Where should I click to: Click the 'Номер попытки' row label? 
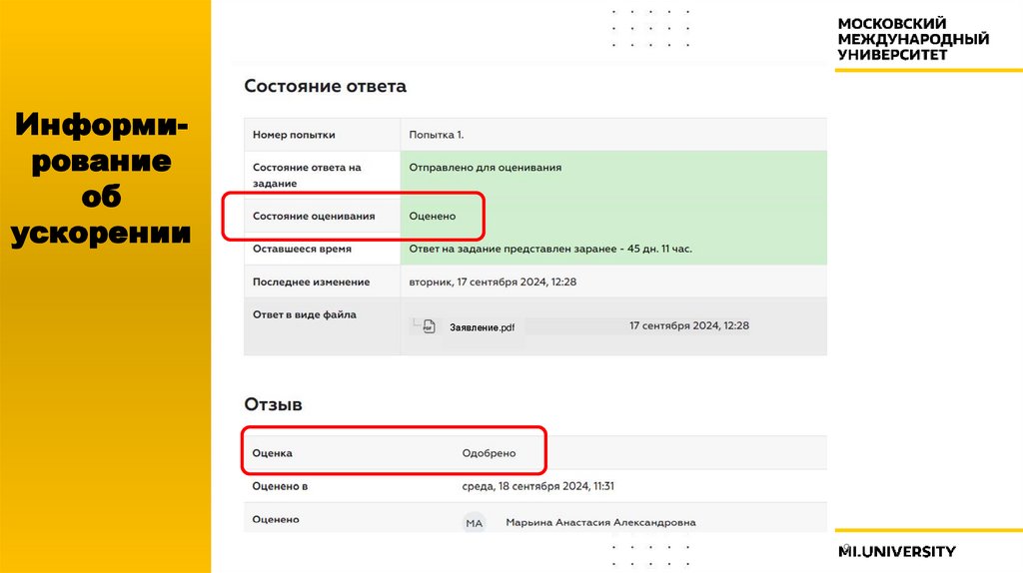click(x=294, y=135)
